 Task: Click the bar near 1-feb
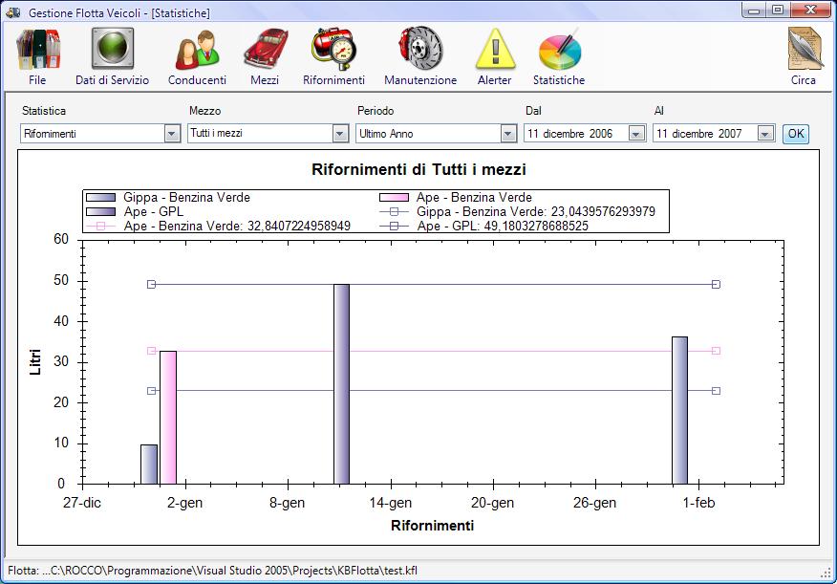(679, 410)
